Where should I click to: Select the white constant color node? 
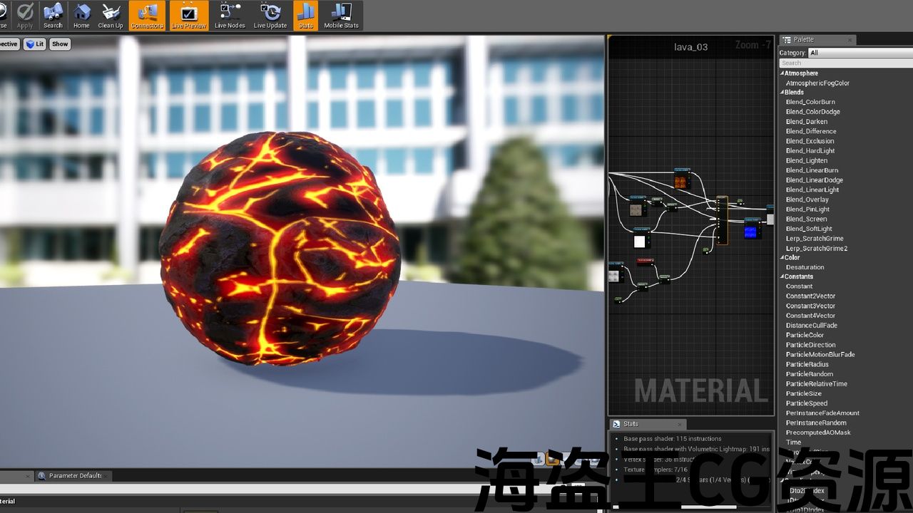tap(640, 241)
